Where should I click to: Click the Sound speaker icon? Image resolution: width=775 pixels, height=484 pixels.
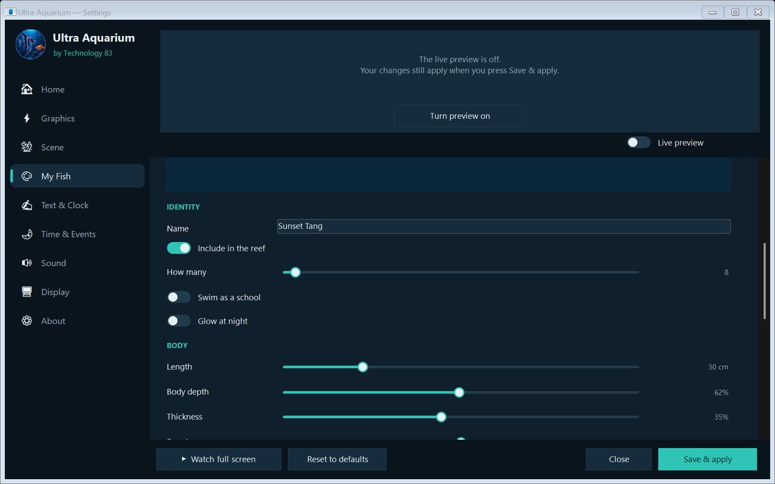tap(27, 263)
